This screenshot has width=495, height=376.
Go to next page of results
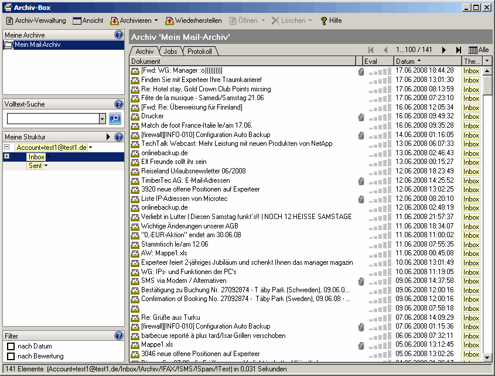(444, 50)
